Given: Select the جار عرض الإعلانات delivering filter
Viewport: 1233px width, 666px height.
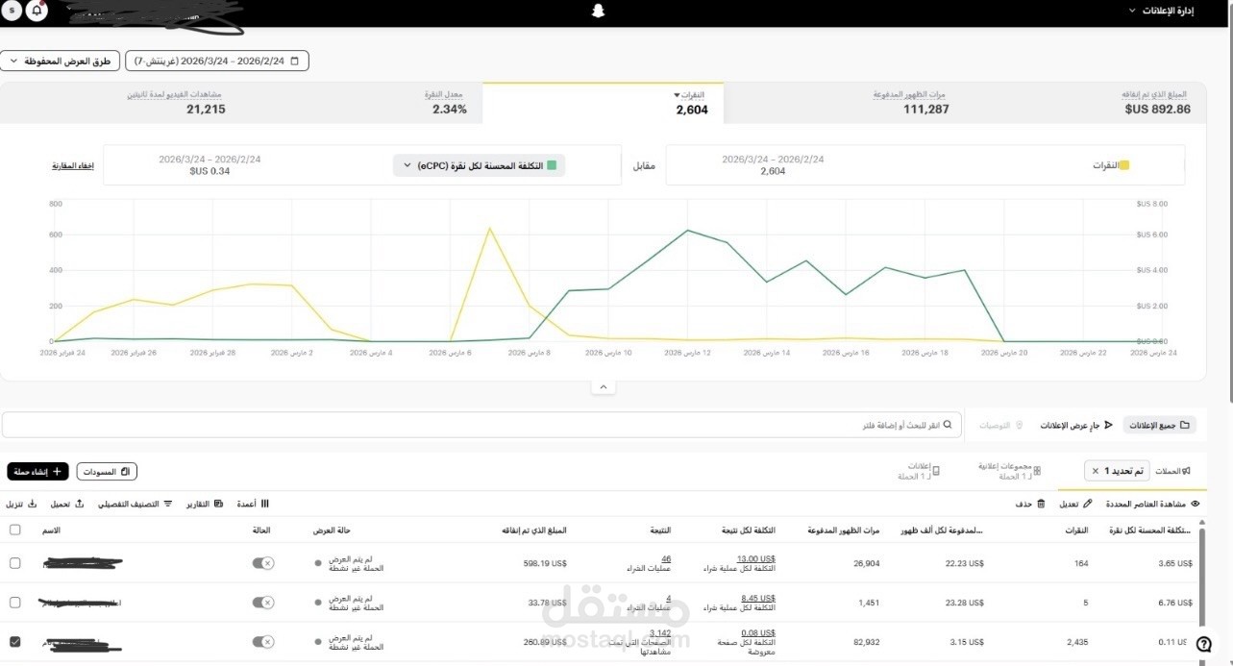Looking at the screenshot, I should click(1075, 425).
